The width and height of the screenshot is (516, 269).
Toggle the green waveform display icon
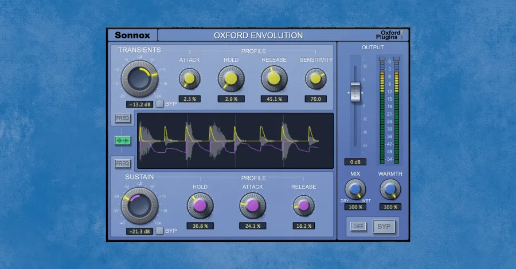click(x=123, y=141)
